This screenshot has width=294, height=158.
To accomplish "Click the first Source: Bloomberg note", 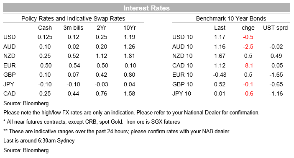I will point(26,103).
